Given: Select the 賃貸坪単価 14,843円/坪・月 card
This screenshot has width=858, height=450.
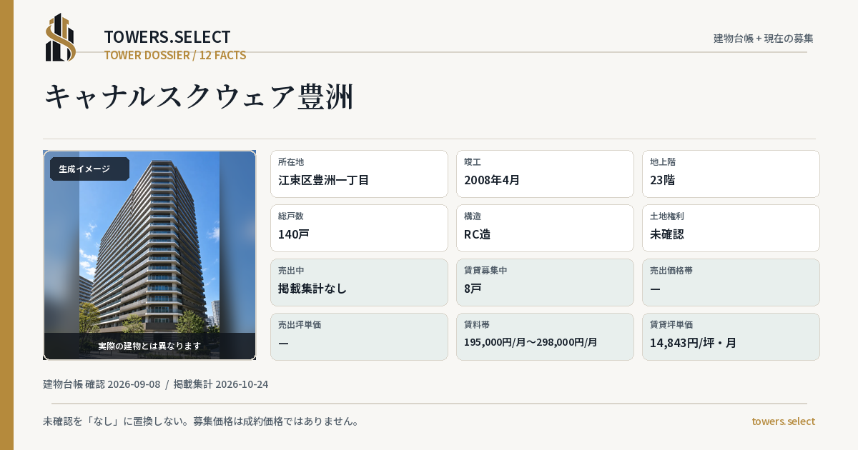Looking at the screenshot, I should click(x=731, y=336).
